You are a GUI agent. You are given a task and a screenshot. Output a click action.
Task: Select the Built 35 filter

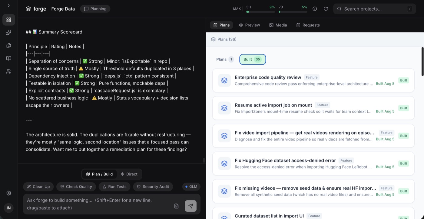click(253, 59)
